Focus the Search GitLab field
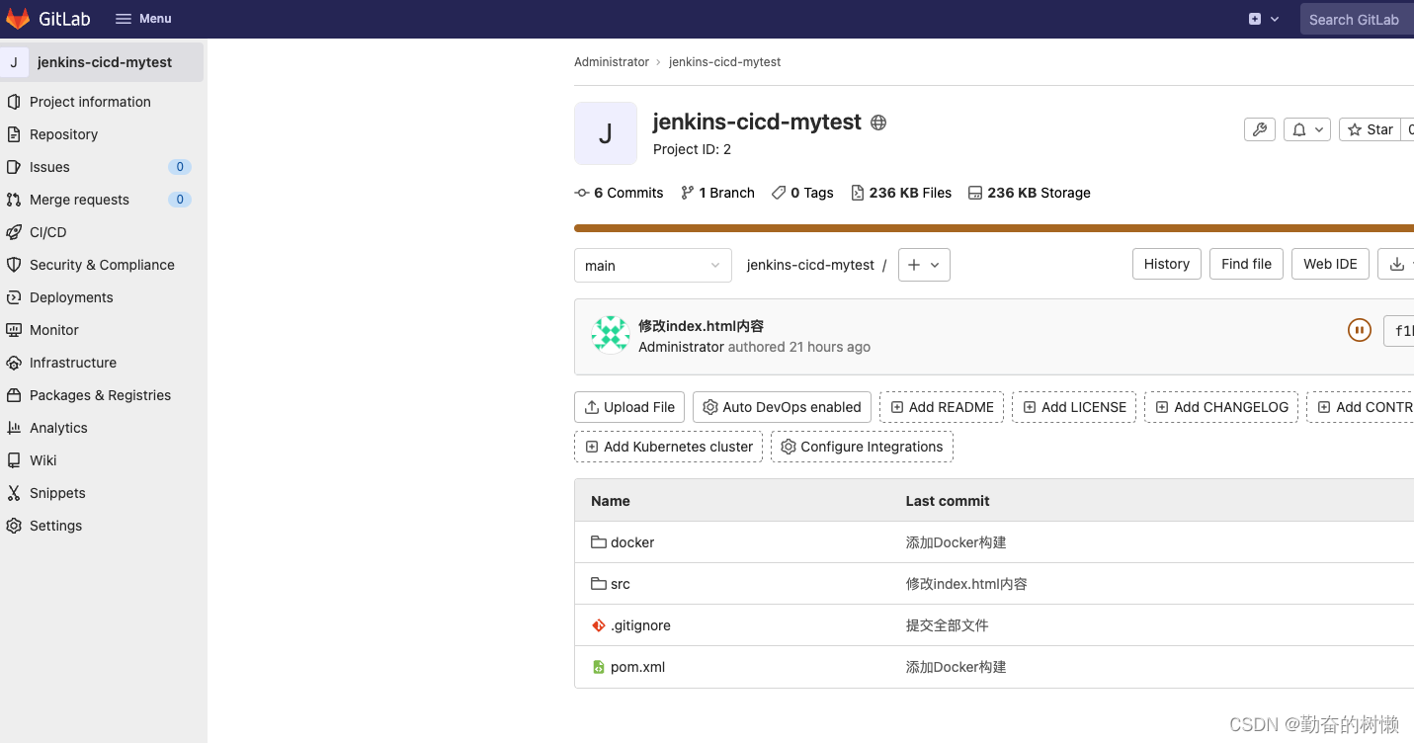The image size is (1414, 743). pyautogui.click(x=1357, y=19)
